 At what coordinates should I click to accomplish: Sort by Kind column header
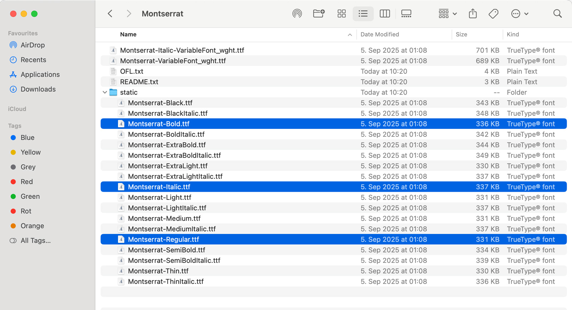click(x=513, y=34)
